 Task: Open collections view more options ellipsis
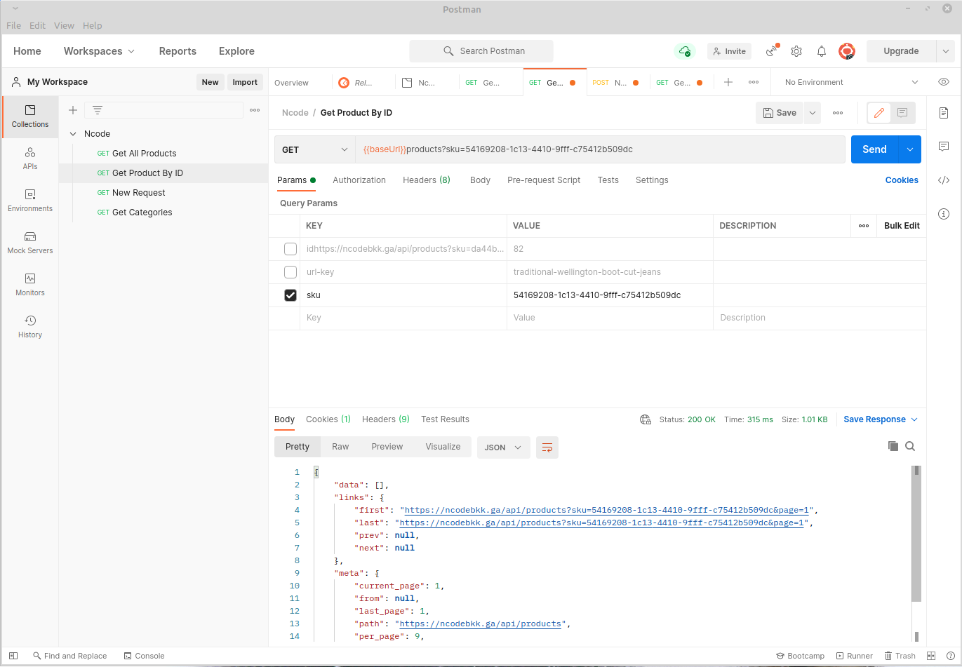(255, 110)
